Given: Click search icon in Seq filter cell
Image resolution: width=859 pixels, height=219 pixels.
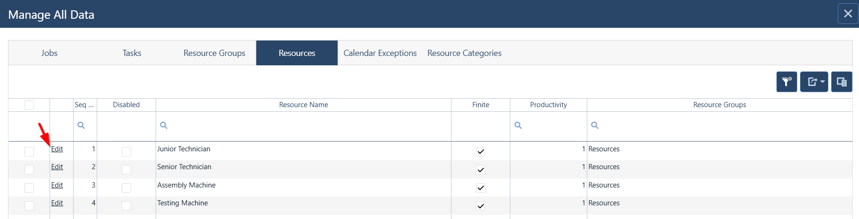Looking at the screenshot, I should [x=81, y=125].
